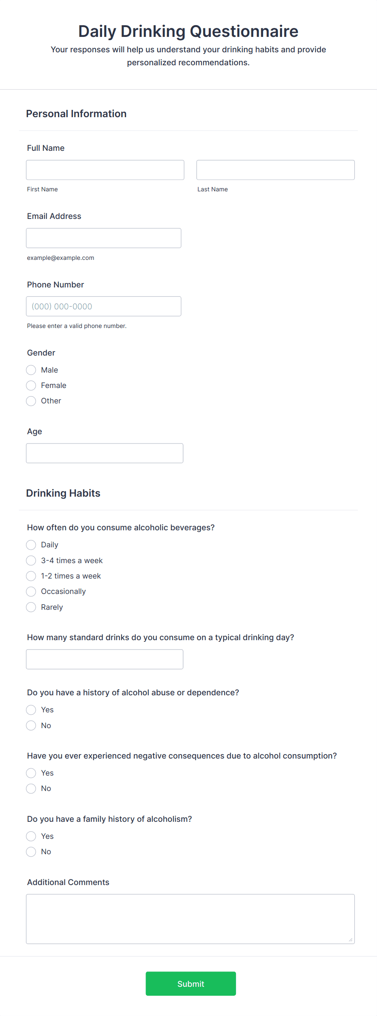Answer Yes to family history of alcoholism
Viewport: 377px width, 1016px height.
[x=31, y=836]
